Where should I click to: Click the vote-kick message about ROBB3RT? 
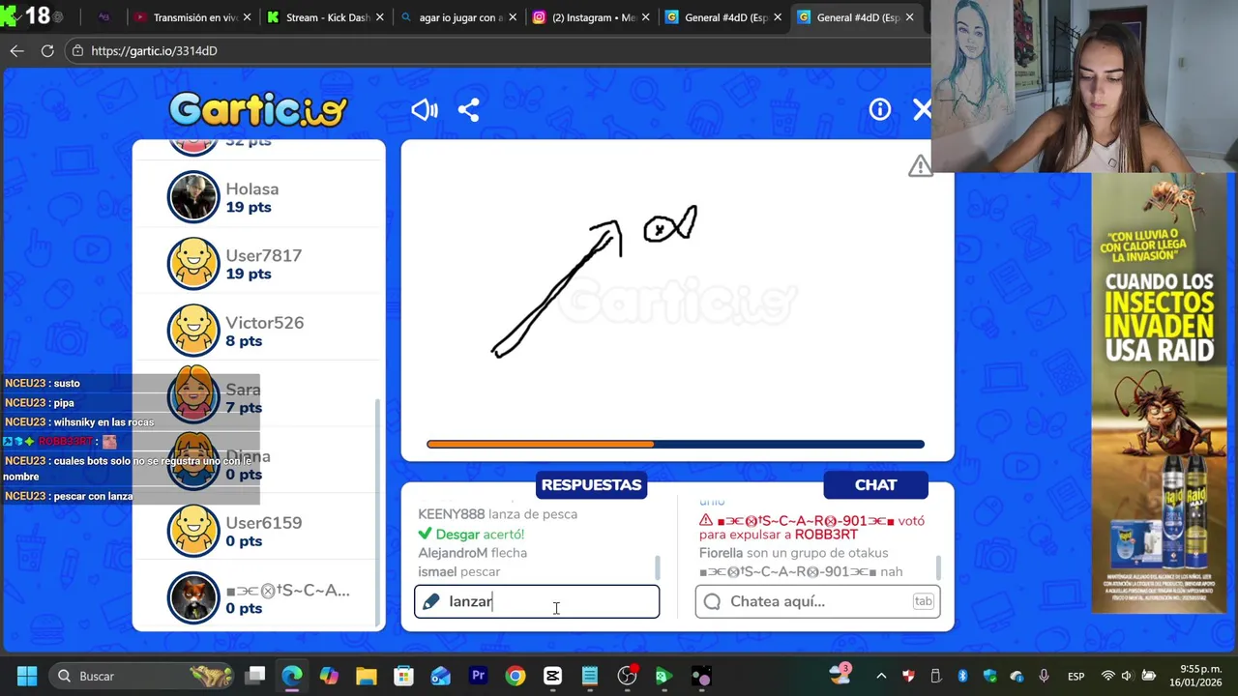pos(812,527)
